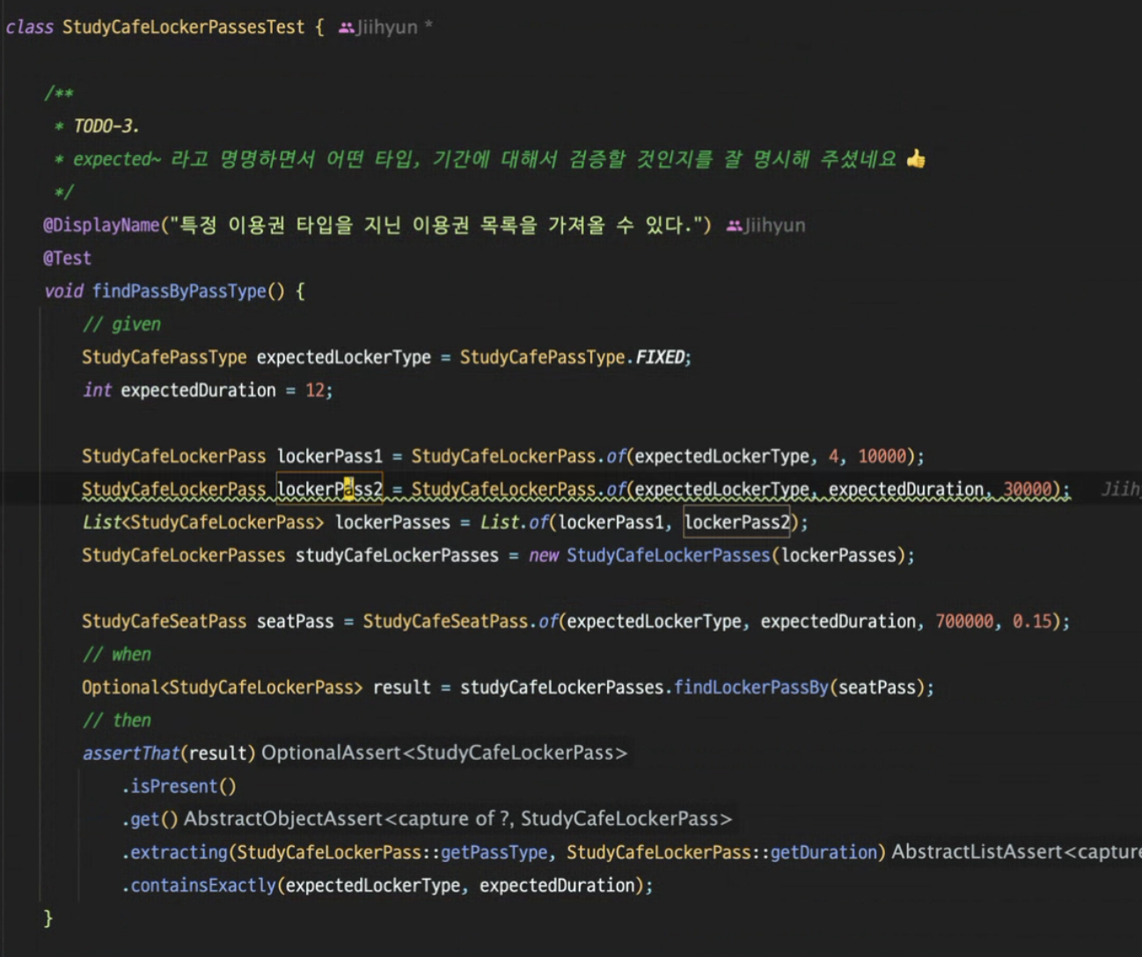Click the Optional<StudyCafeLockerPass> type
The image size is (1142, 957).
[x=223, y=688]
